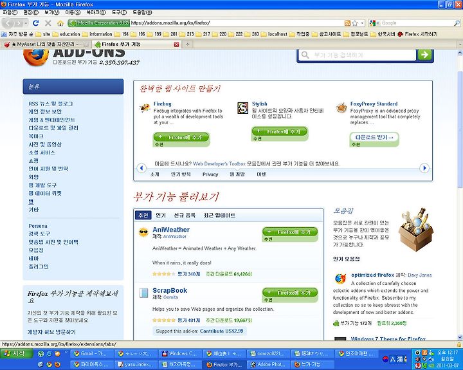
Task: Reload the page with the refresh icon
Action: coord(36,23)
